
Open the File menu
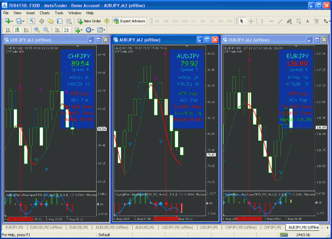point(6,13)
